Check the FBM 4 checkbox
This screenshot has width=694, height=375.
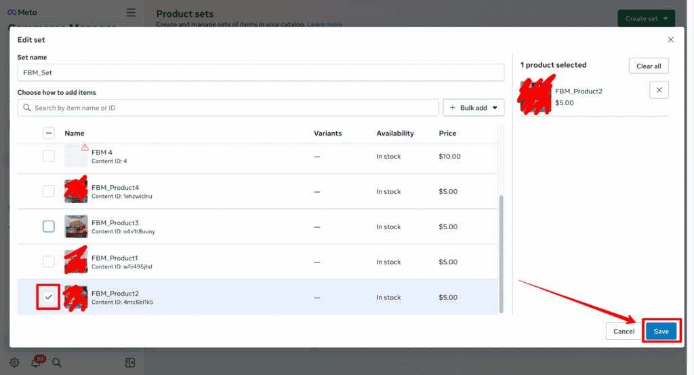tap(49, 156)
